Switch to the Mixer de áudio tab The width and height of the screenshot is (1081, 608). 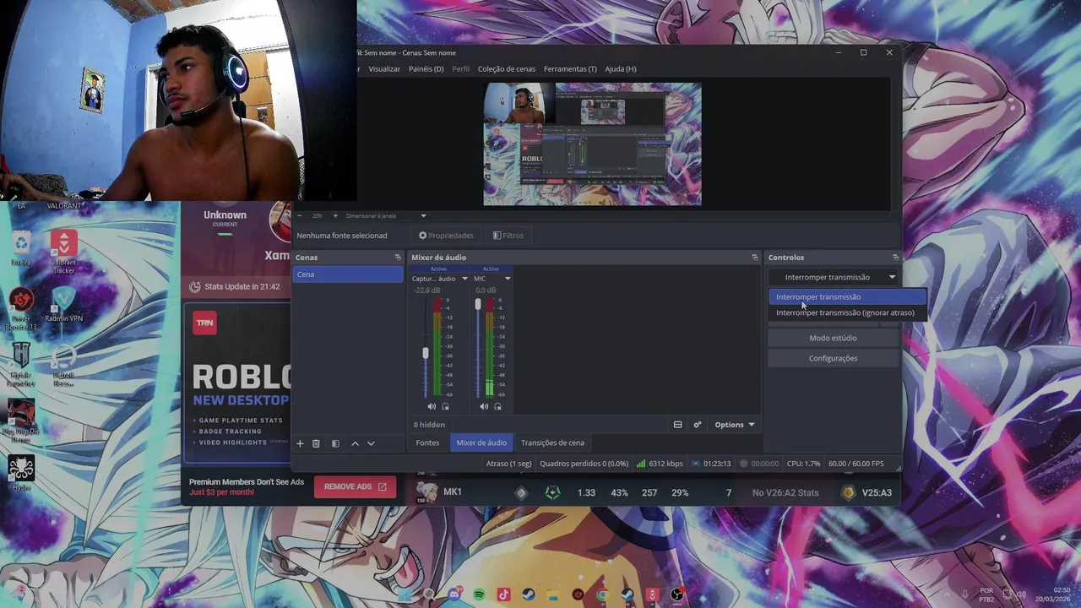[481, 442]
